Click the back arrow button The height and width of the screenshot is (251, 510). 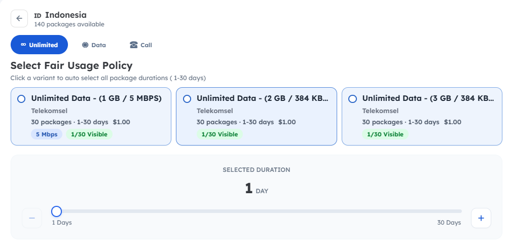point(19,19)
